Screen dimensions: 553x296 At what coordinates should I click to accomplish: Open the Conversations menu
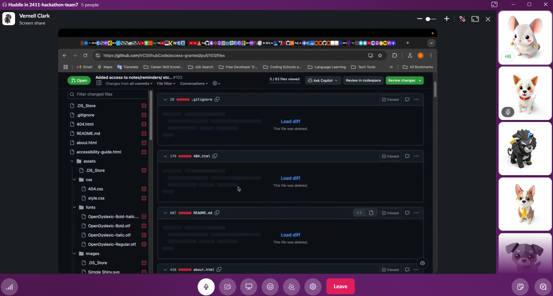click(x=194, y=84)
